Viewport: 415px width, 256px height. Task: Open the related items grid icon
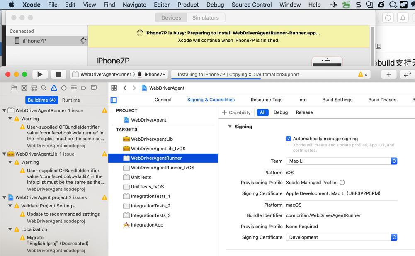coord(114,88)
